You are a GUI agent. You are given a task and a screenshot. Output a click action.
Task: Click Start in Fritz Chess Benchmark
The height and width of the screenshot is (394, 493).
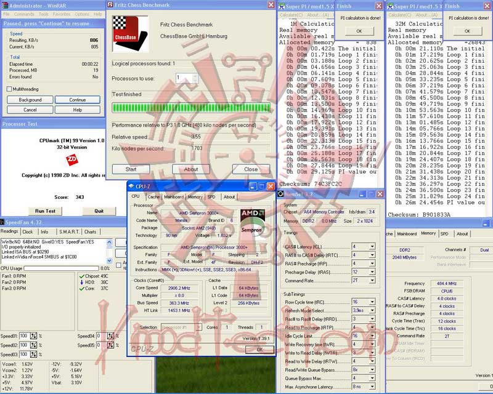(x=131, y=169)
